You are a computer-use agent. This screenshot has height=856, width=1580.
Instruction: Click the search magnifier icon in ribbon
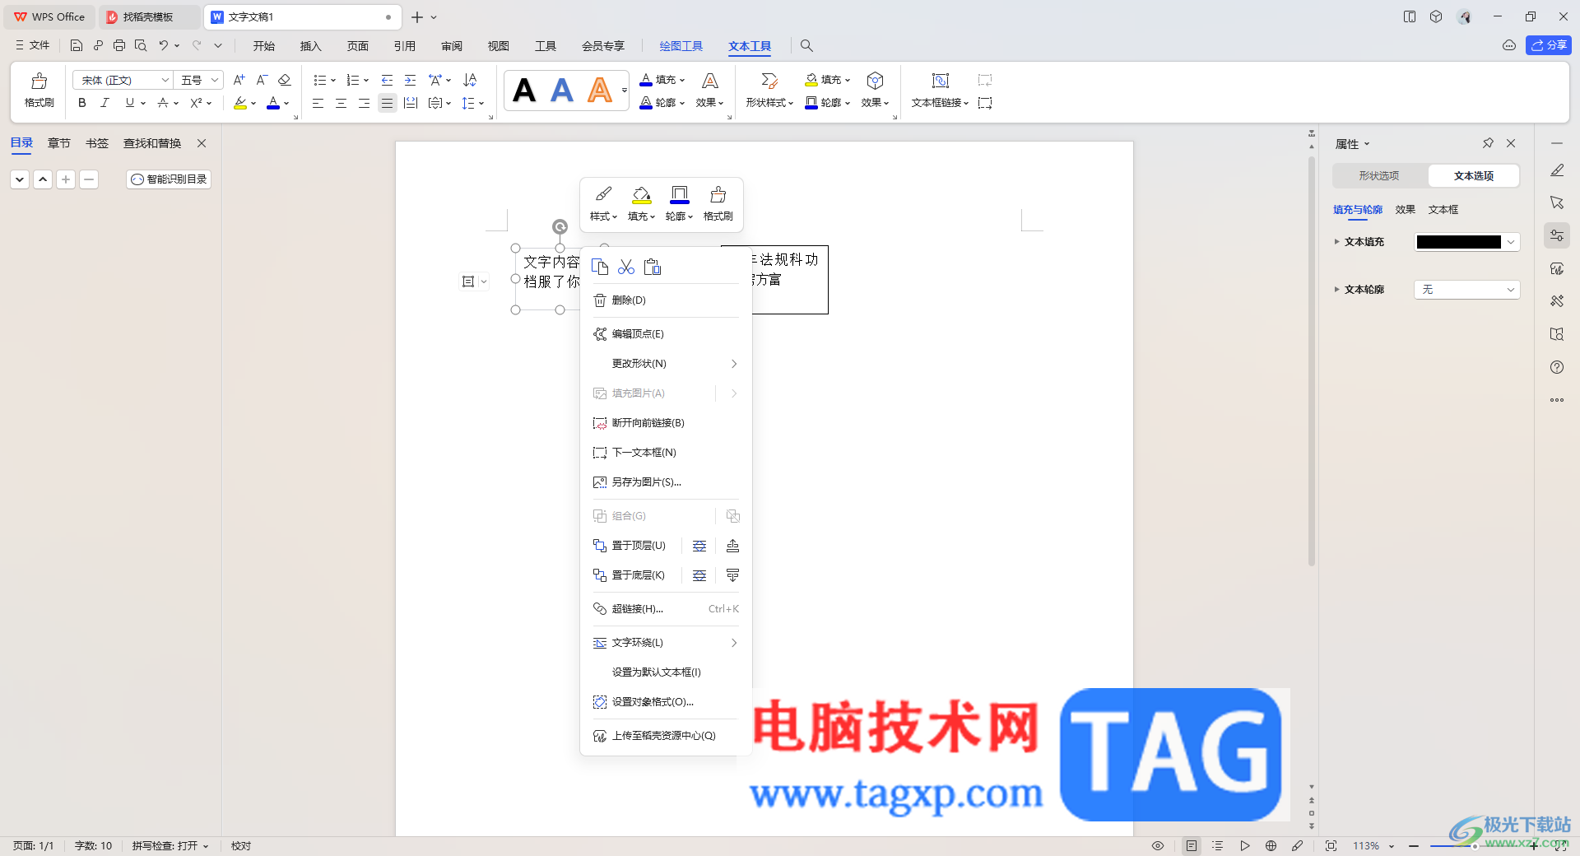[x=806, y=46]
